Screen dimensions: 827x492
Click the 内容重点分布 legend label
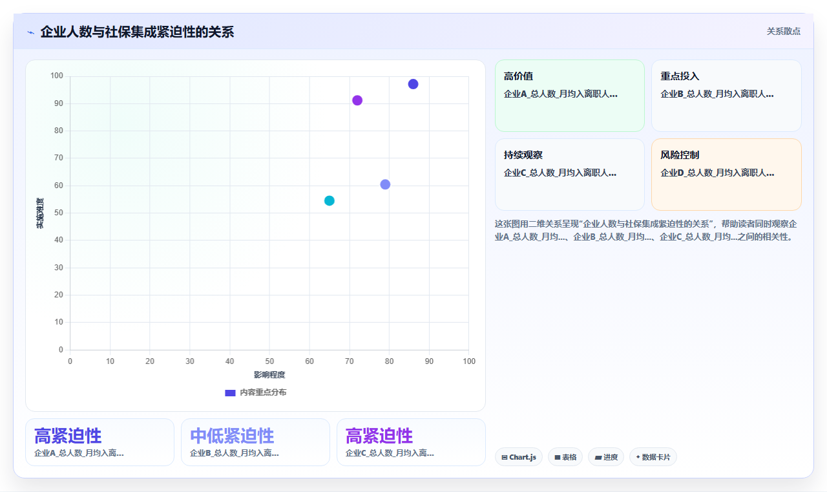[263, 392]
